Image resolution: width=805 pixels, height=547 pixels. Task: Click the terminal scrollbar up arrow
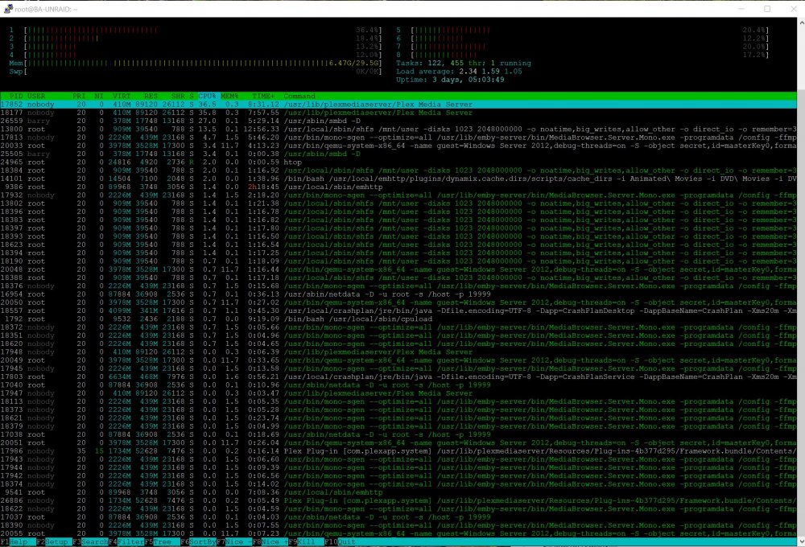[801, 23]
